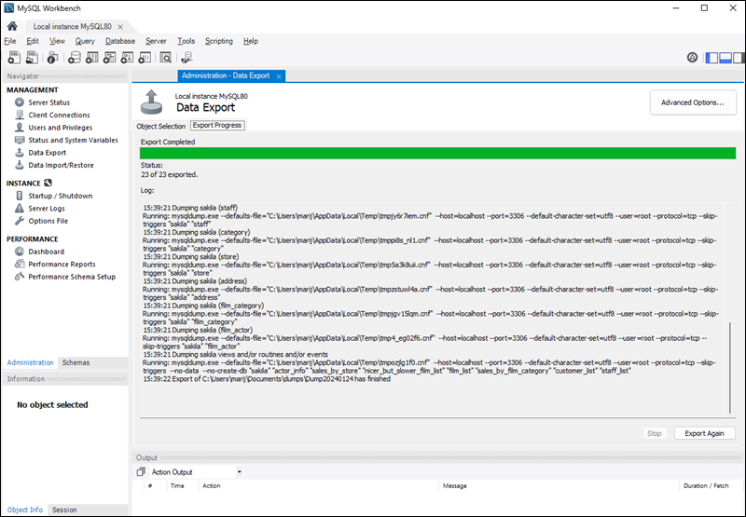Switch to Object Selection tab
746x517 pixels.
[x=160, y=126]
